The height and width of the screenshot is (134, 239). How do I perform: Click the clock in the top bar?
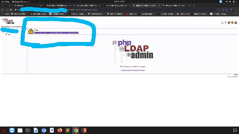(x=119, y=1)
